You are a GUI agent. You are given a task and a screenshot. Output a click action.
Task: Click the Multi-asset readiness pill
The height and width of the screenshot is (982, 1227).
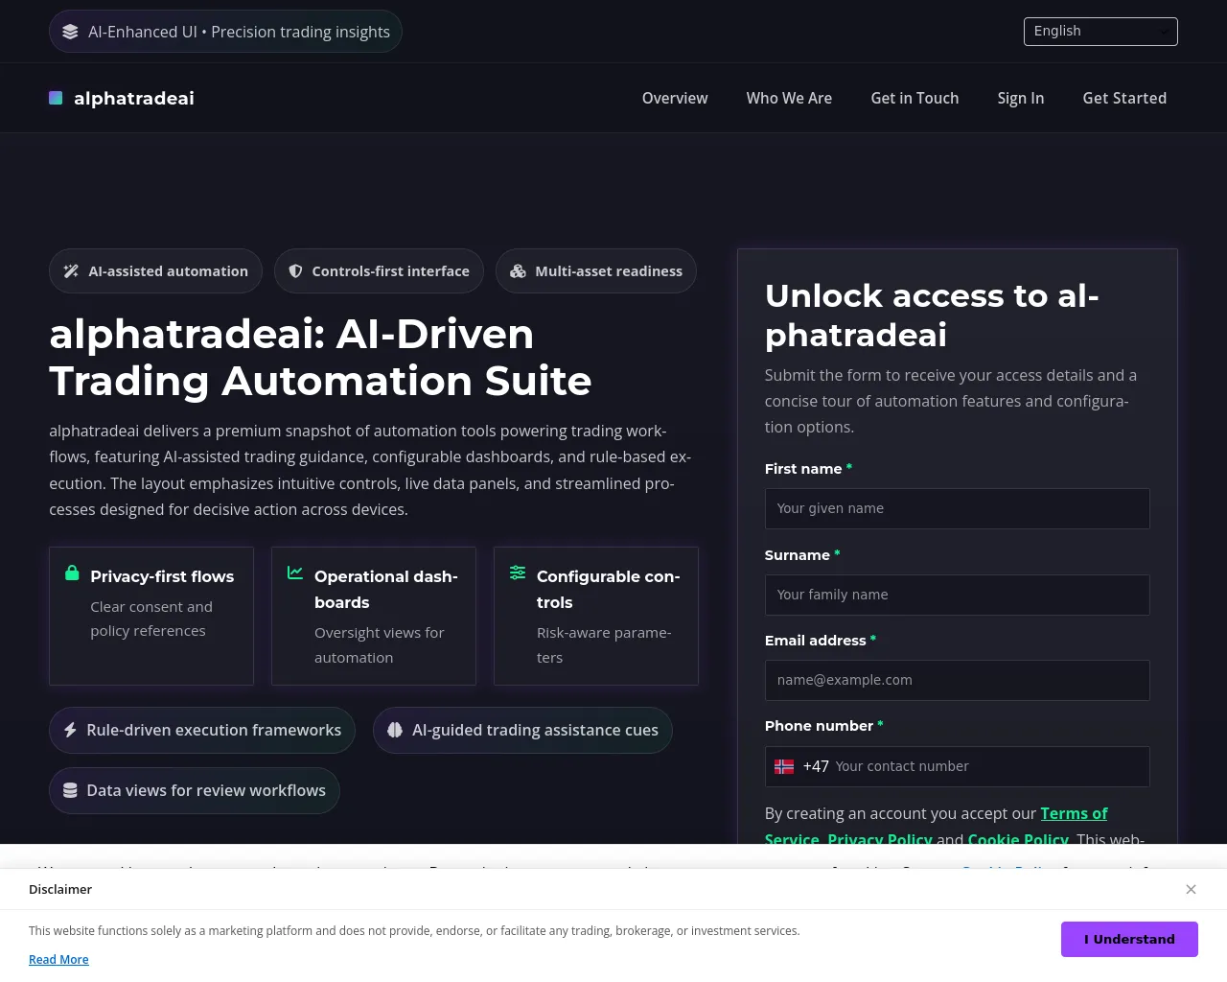click(x=596, y=271)
